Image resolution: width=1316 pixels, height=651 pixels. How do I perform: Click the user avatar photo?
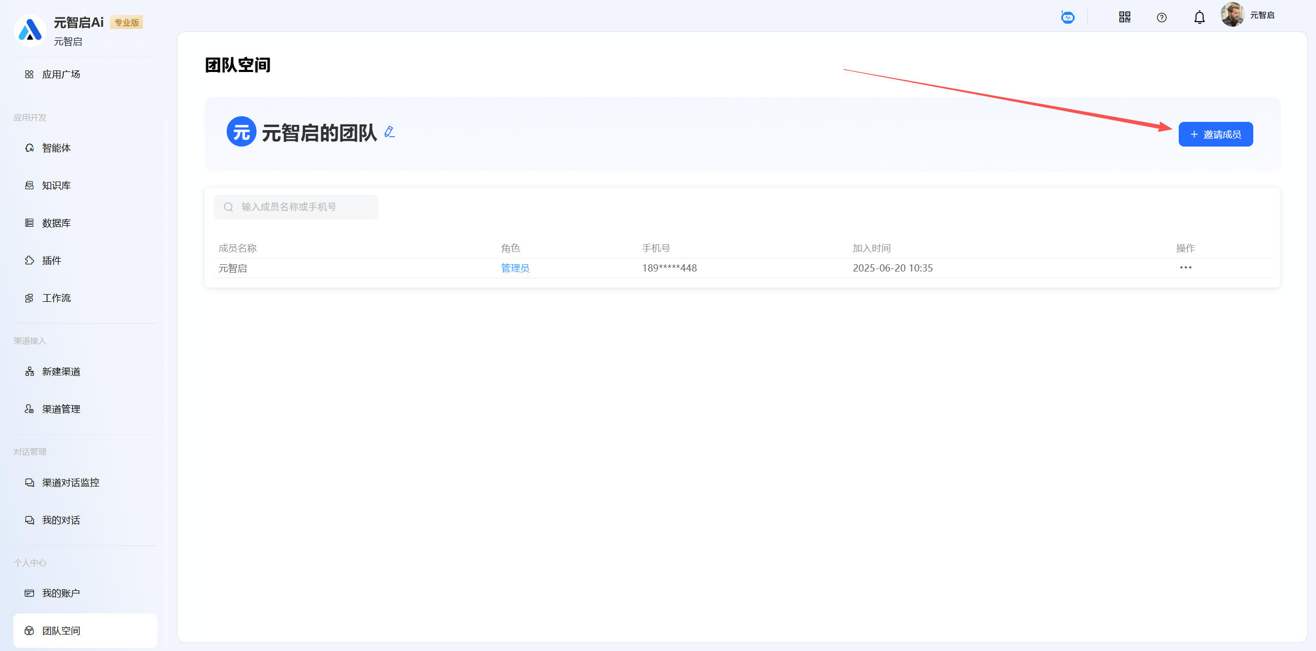1232,15
